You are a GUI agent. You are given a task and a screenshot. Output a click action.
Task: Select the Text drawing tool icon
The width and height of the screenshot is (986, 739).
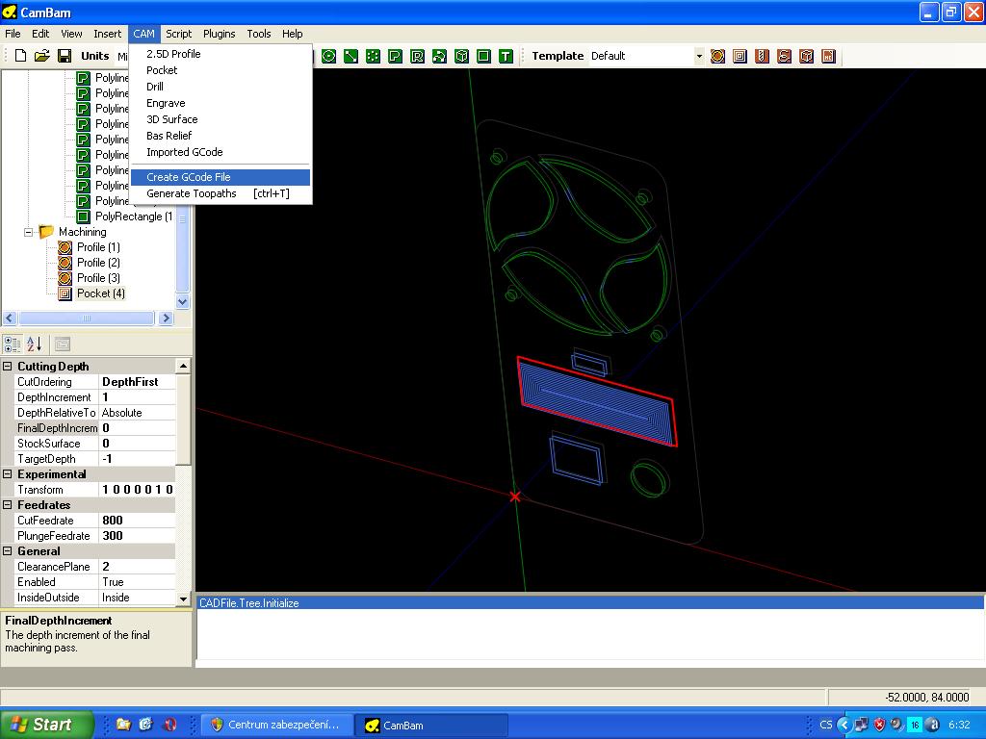coord(506,57)
